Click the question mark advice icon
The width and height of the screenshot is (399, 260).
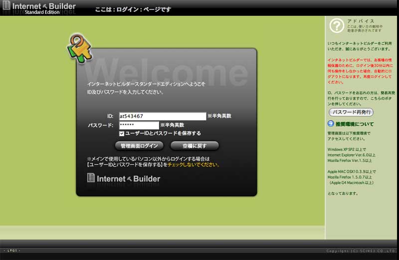[x=337, y=25]
